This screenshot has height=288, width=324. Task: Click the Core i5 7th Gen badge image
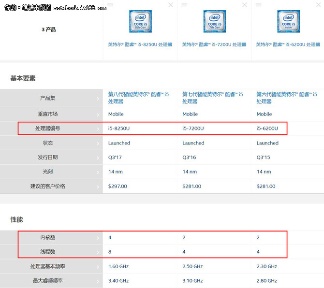[215, 21]
